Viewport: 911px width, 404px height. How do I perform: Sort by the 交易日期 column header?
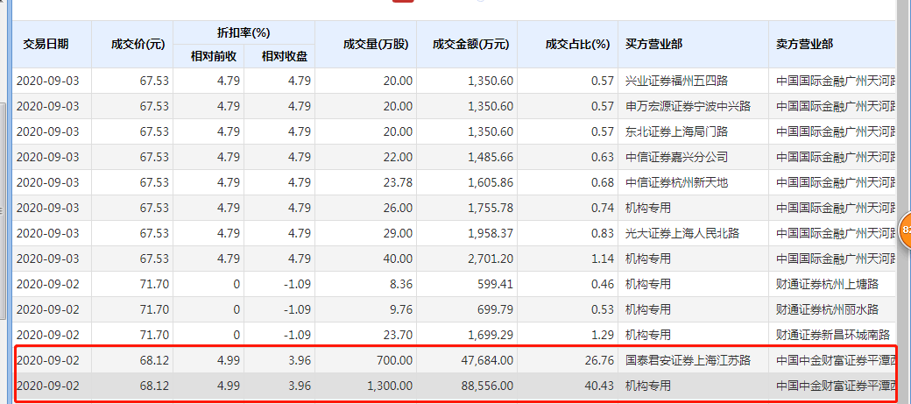[46, 43]
